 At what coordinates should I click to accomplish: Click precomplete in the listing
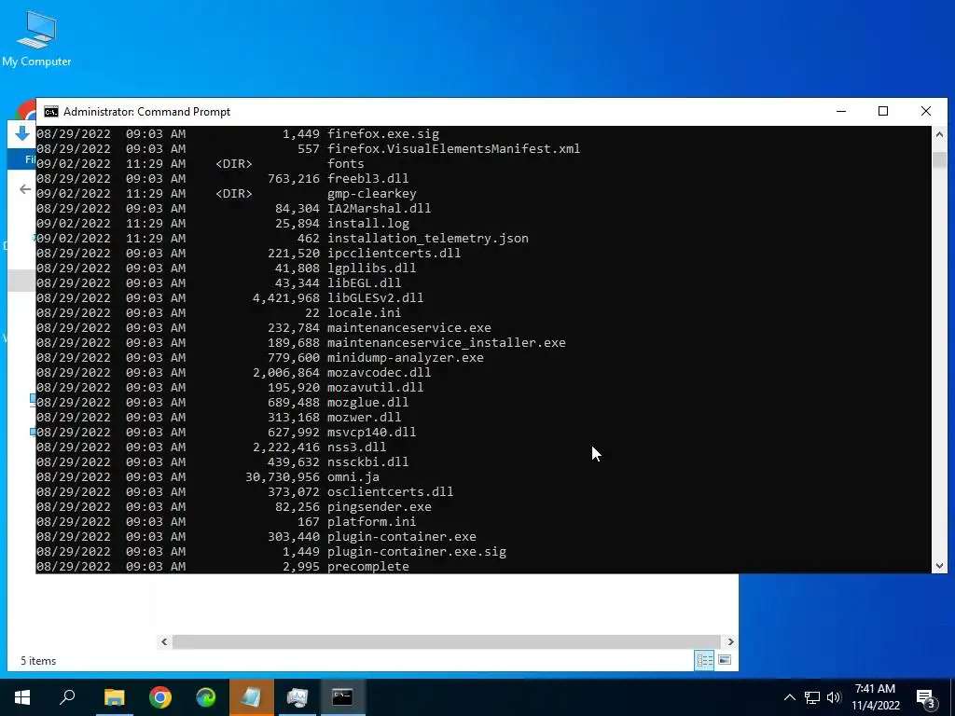tap(367, 566)
